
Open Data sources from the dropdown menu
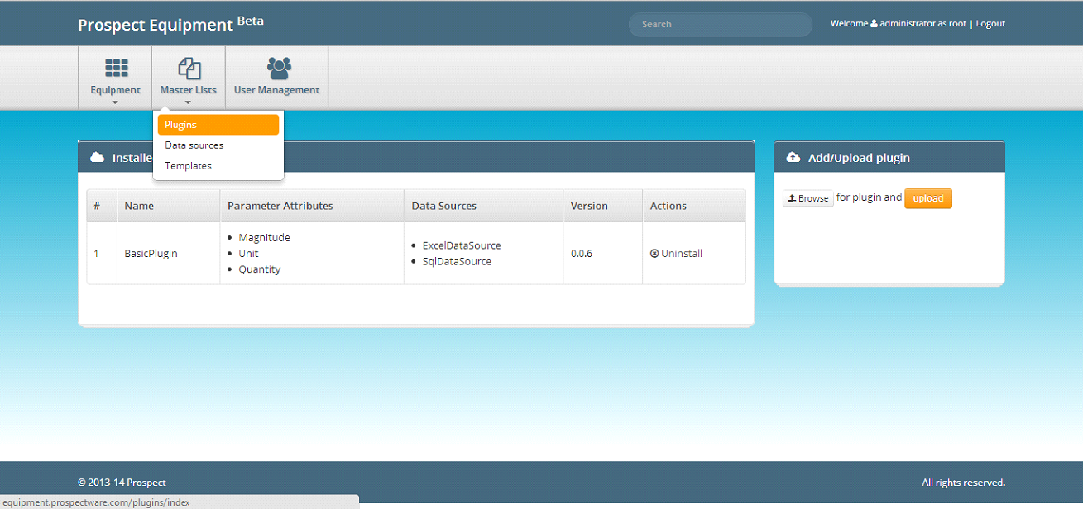coord(218,145)
